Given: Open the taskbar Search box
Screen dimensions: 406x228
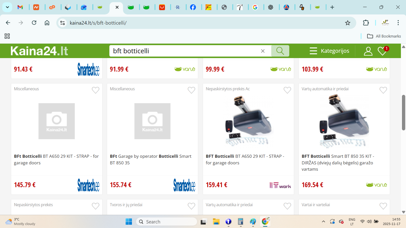Looking at the screenshot, I should [x=166, y=222].
